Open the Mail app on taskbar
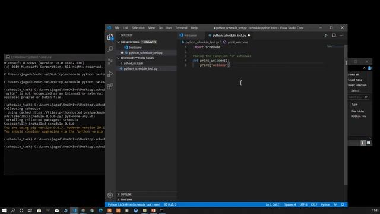380x214 pixels. point(57,210)
